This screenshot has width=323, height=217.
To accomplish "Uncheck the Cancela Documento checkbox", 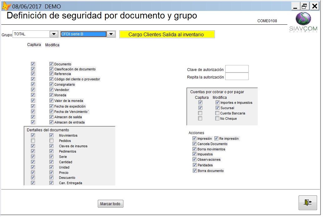I will [195, 144].
